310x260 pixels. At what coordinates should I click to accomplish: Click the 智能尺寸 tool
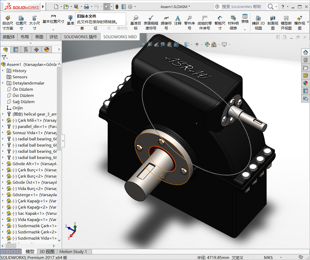[x=220, y=23]
